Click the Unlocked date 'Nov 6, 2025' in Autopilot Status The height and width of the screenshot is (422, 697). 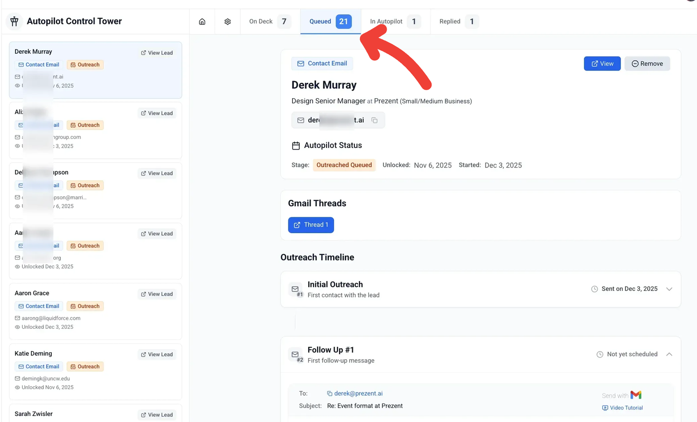point(433,165)
